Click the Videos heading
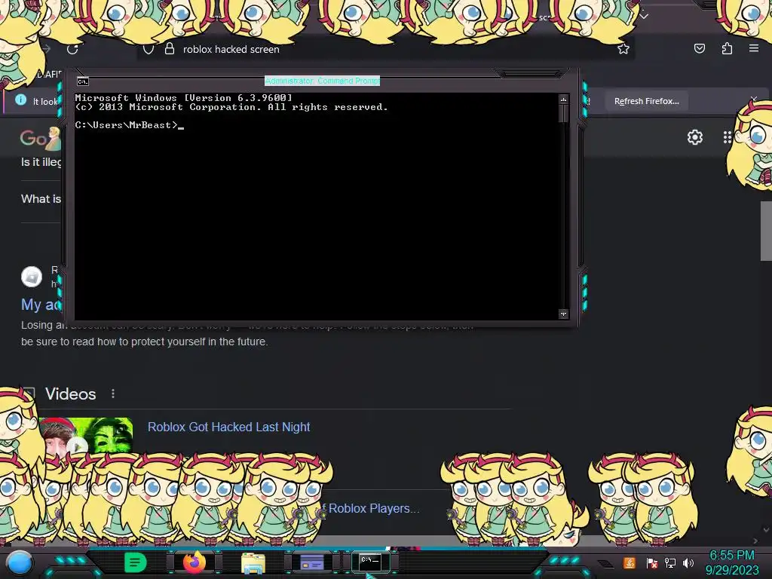 tap(70, 394)
